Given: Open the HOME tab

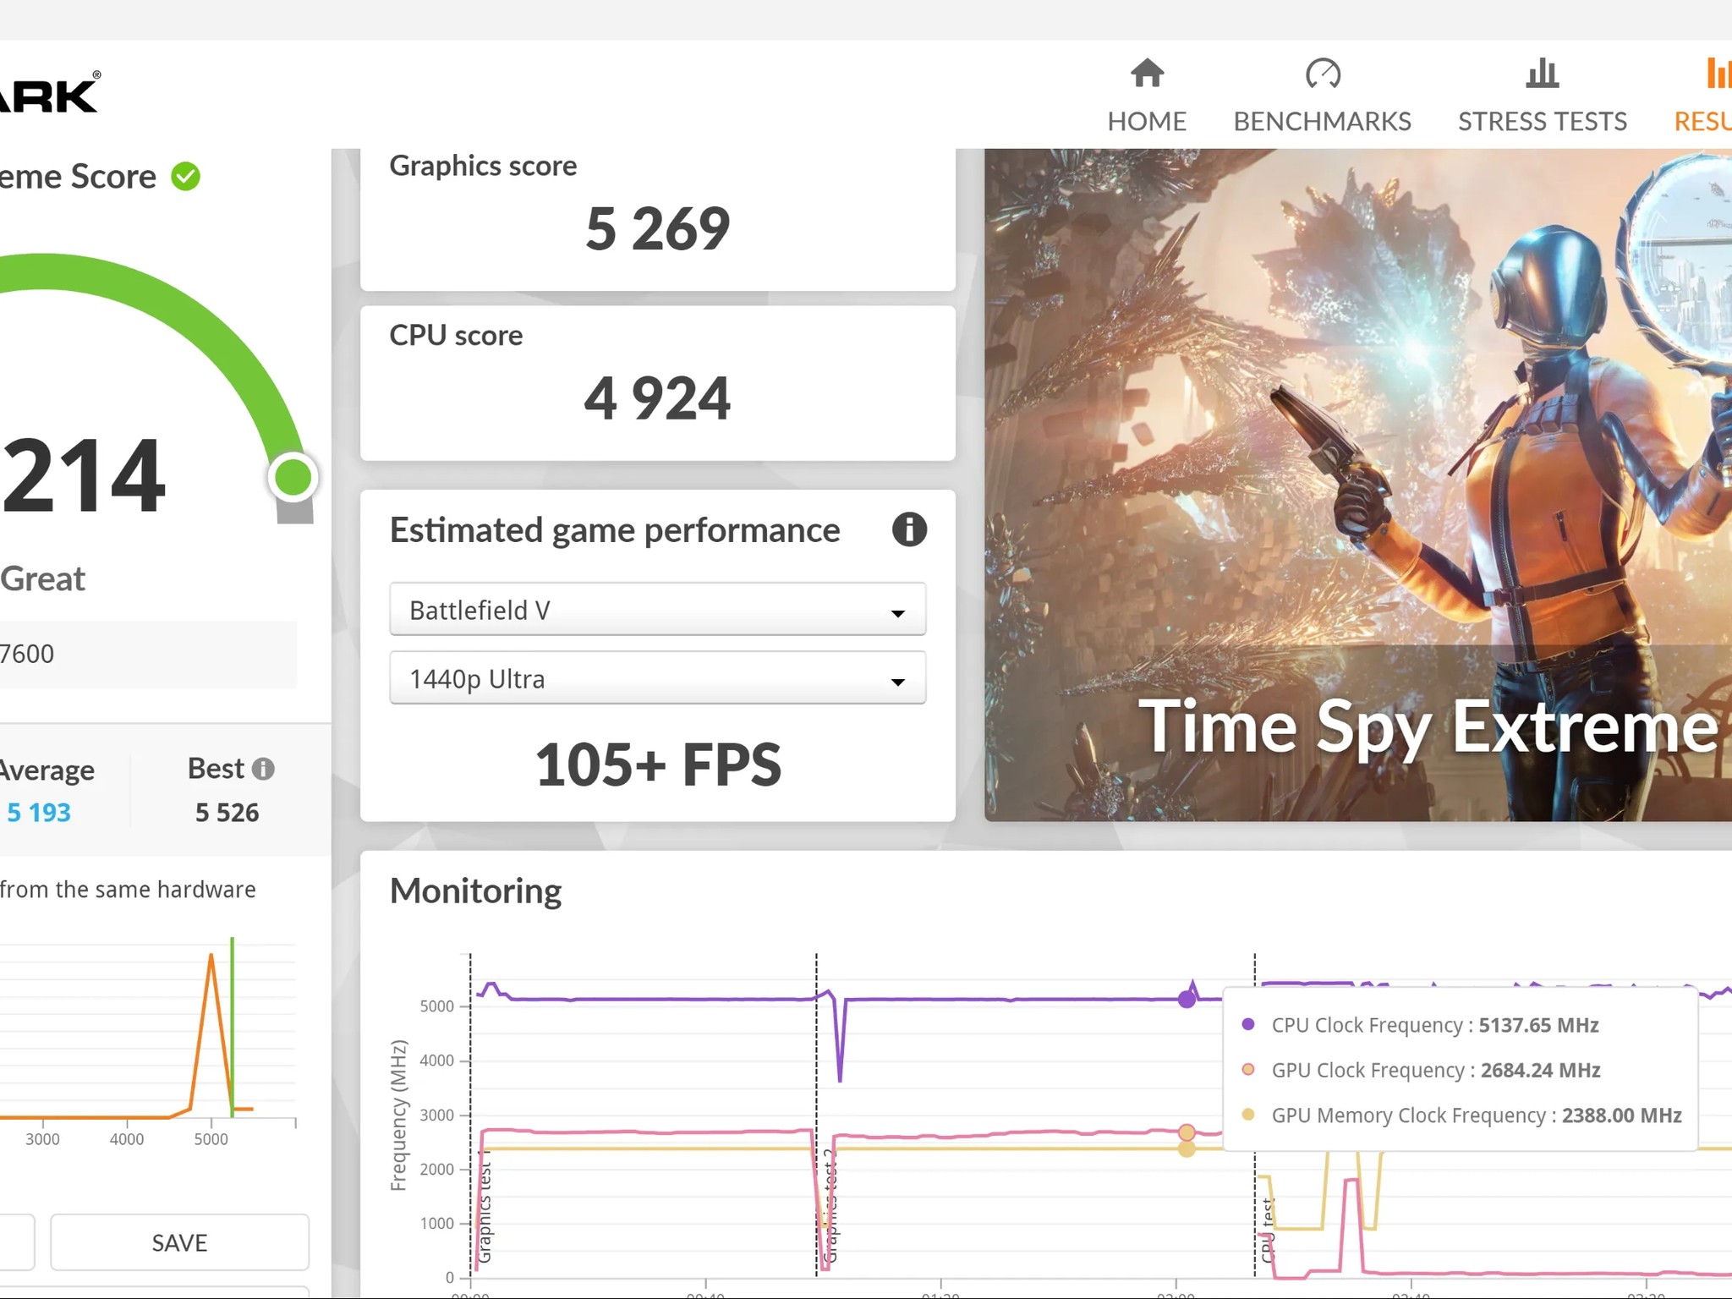Looking at the screenshot, I should pyautogui.click(x=1147, y=96).
